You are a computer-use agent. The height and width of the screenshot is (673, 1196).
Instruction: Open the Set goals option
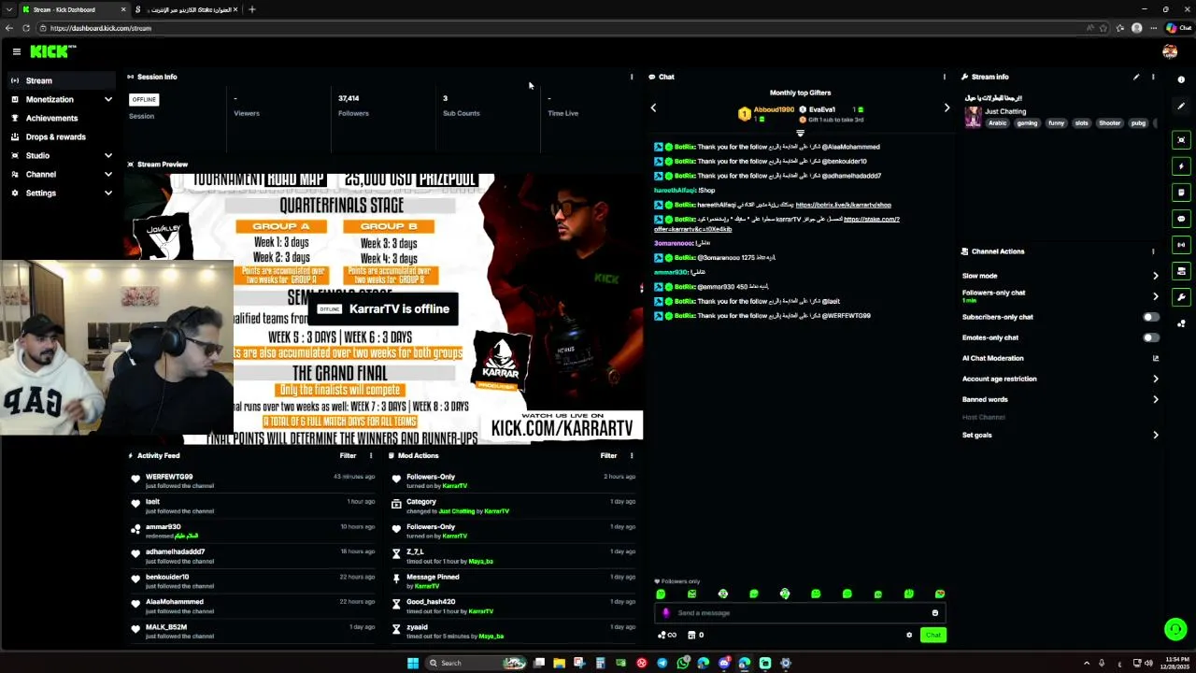pyautogui.click(x=1061, y=435)
